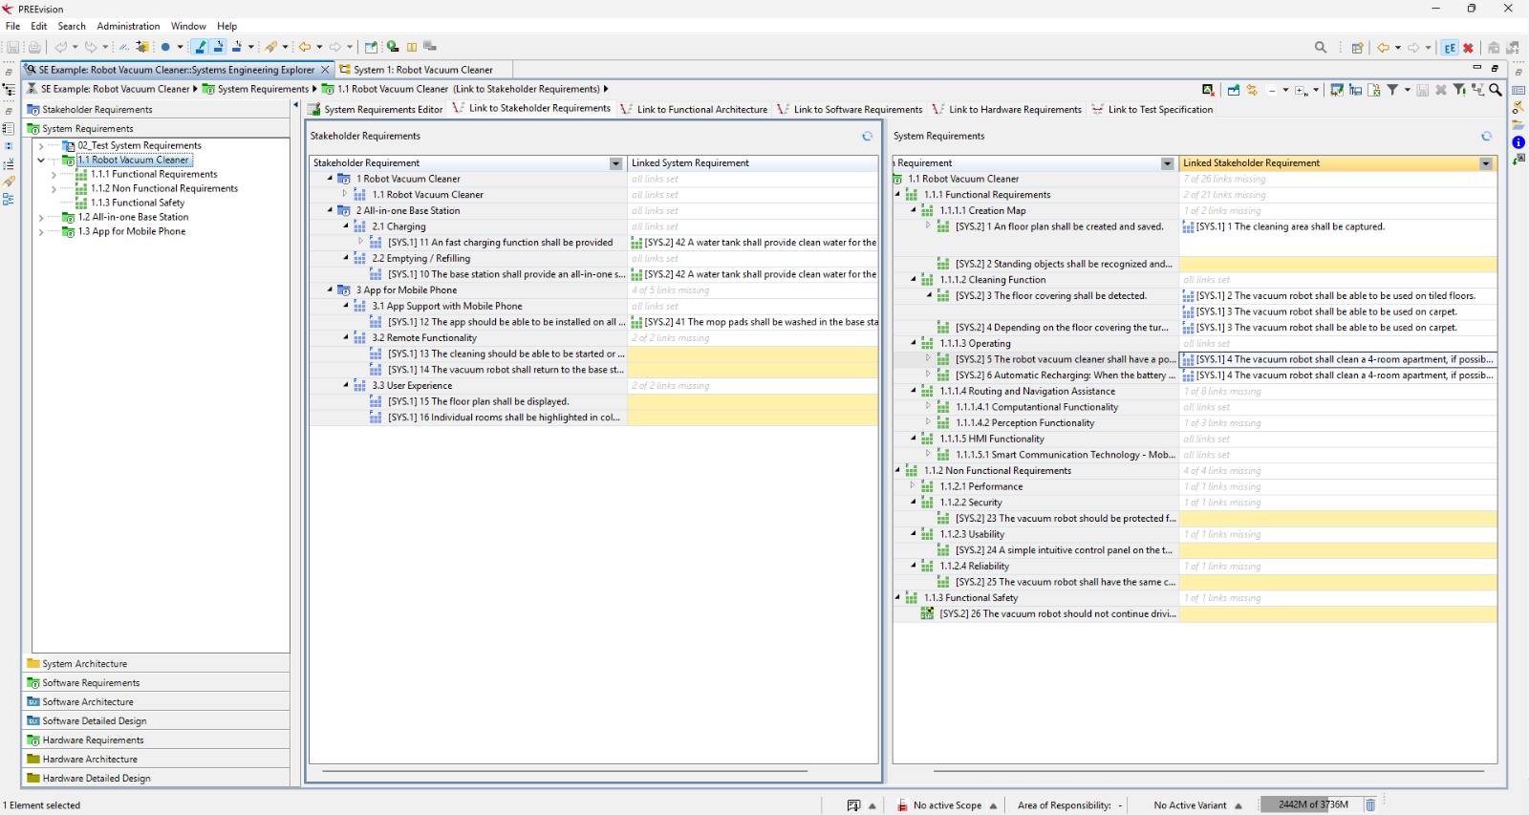Click the No active Scope status button

pos(947,805)
